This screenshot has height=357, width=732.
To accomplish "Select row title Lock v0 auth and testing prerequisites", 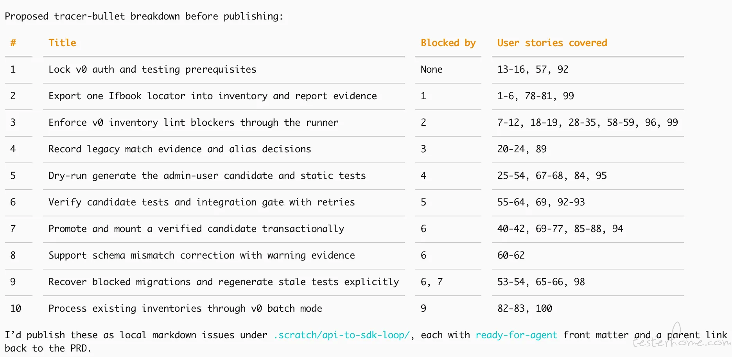I will [152, 70].
